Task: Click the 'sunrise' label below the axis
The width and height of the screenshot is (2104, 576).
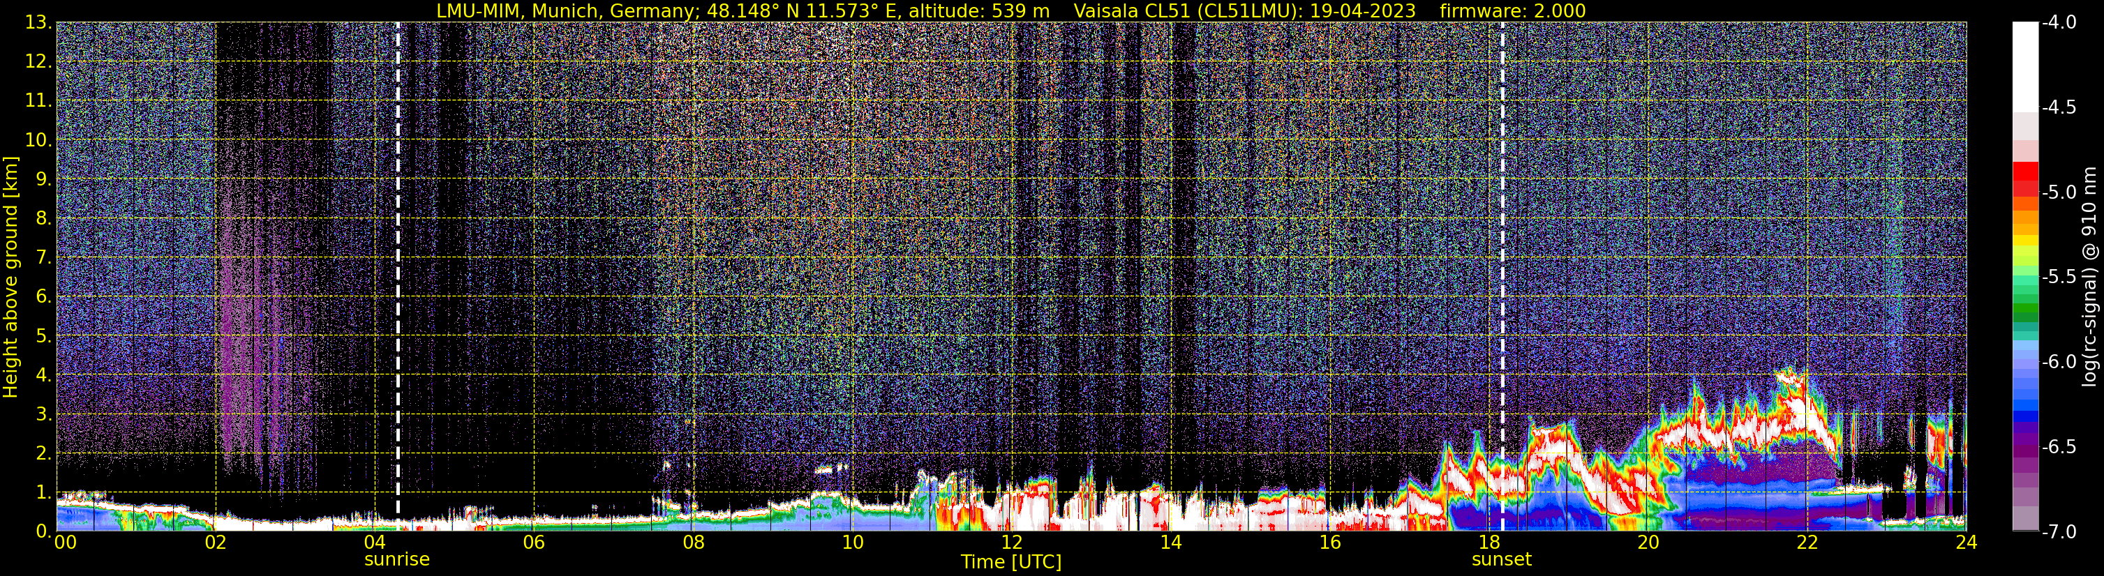Action: pyautogui.click(x=397, y=559)
